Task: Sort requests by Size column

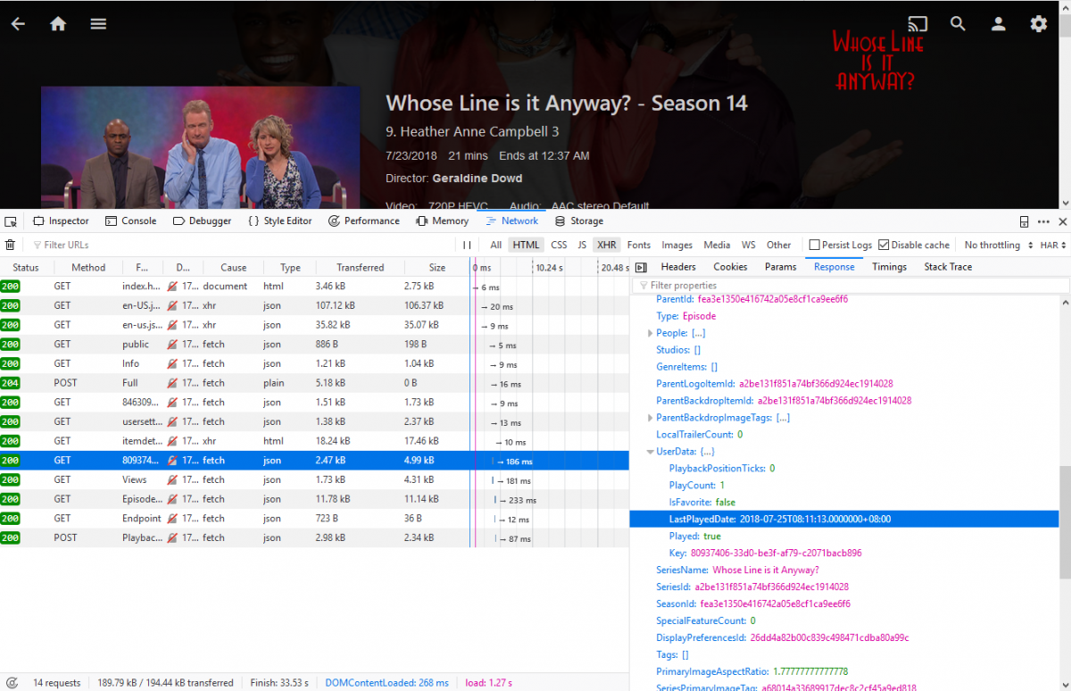Action: (436, 267)
